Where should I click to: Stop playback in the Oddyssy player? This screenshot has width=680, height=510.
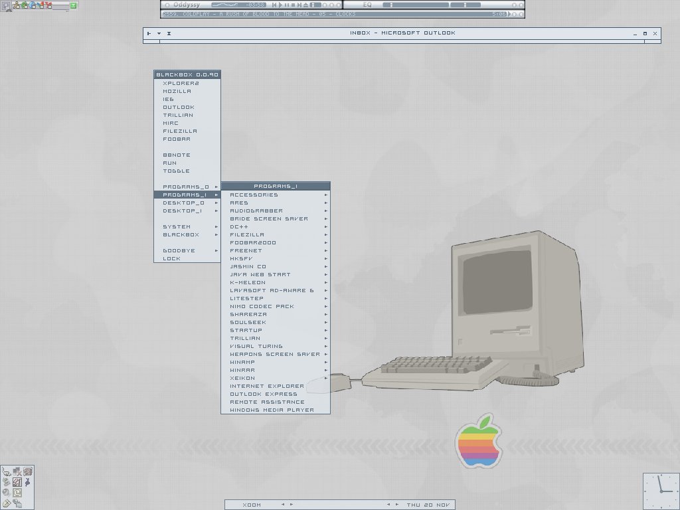[293, 5]
